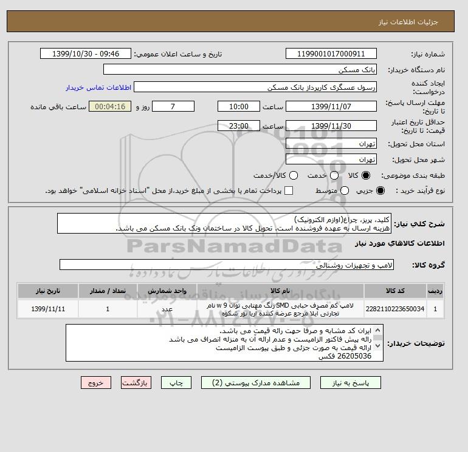Open the اطلاعات تماس خریدار link

coord(98,87)
